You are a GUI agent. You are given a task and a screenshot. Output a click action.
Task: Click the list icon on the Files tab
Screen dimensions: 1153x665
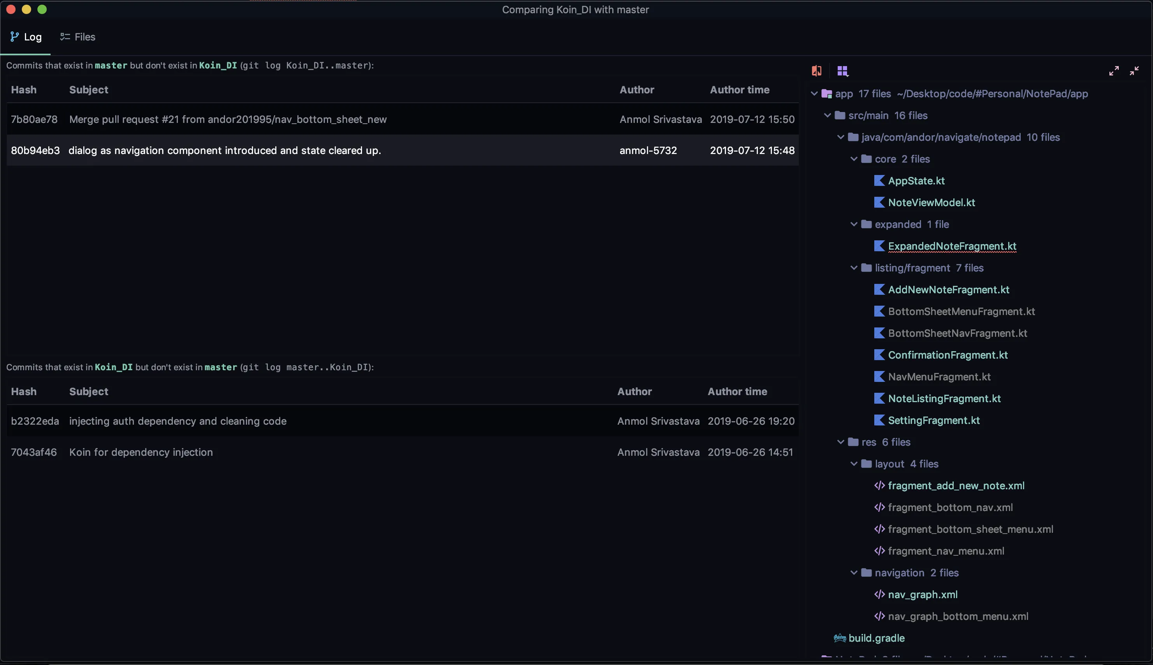click(x=65, y=37)
